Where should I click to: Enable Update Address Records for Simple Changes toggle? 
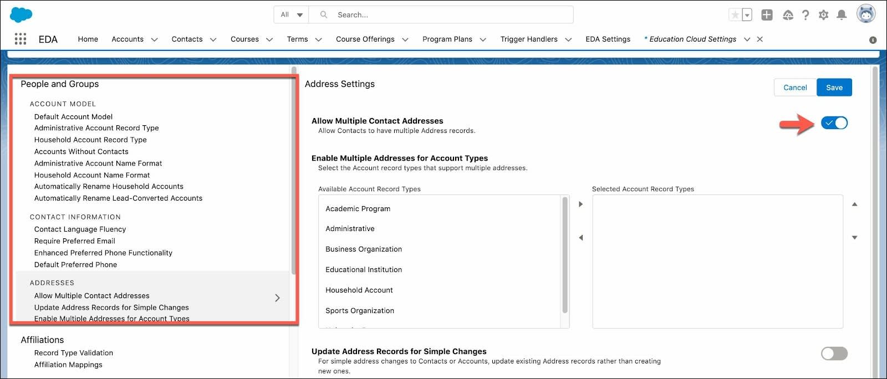[834, 354]
